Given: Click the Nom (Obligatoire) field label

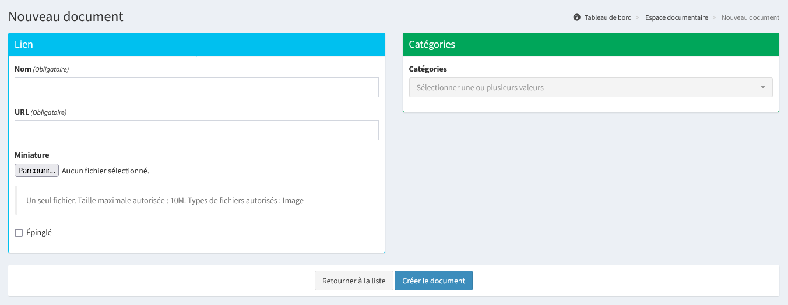Looking at the screenshot, I should point(41,69).
